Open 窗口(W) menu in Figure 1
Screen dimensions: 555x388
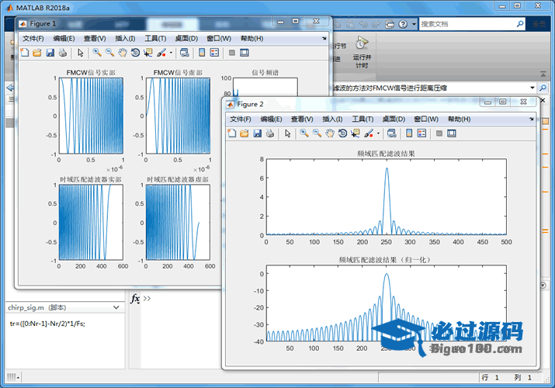(219, 39)
